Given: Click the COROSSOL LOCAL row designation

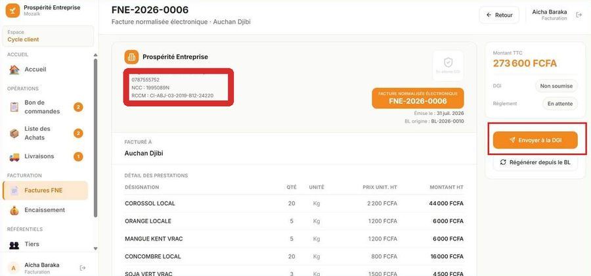Looking at the screenshot, I should [150, 204].
